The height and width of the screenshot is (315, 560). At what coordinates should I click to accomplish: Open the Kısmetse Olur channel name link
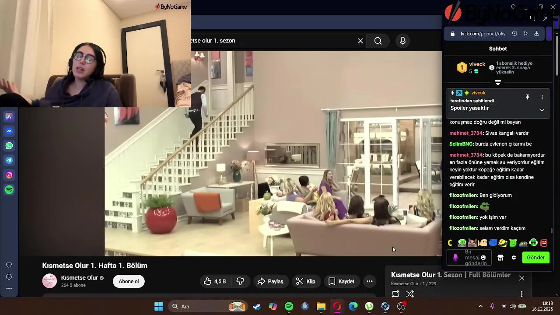click(x=80, y=278)
